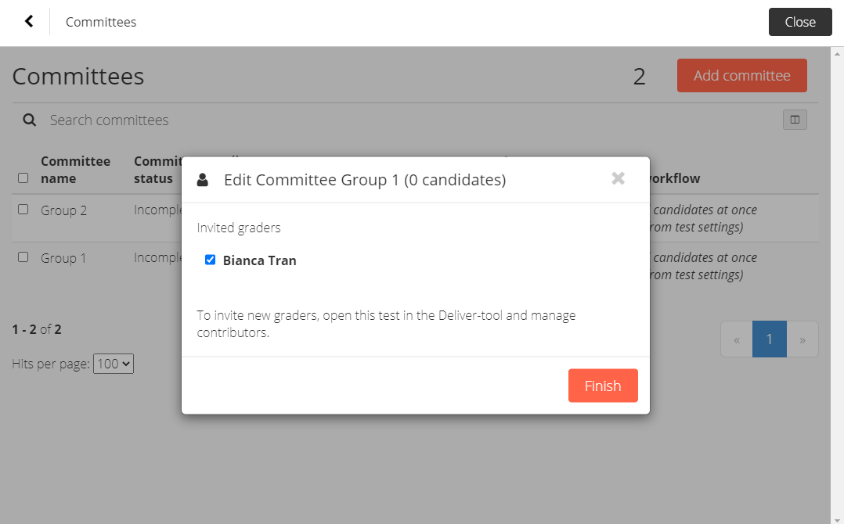Click the back arrow icon
The image size is (844, 524).
[x=29, y=21]
